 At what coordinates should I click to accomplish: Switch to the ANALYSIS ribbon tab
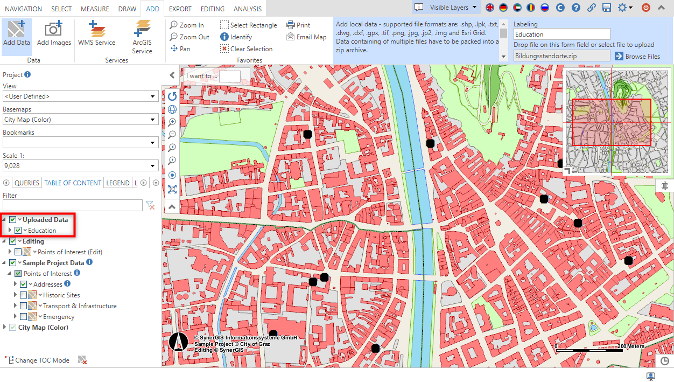(x=247, y=8)
